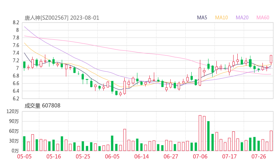Click the MA10 legend label
Screen dimensions: 277x165
[x=221, y=18]
